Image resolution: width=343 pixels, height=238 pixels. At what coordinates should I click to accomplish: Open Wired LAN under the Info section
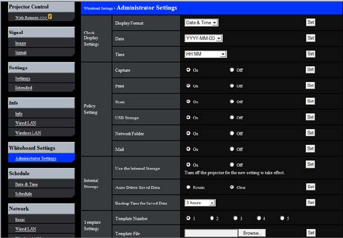pos(26,123)
